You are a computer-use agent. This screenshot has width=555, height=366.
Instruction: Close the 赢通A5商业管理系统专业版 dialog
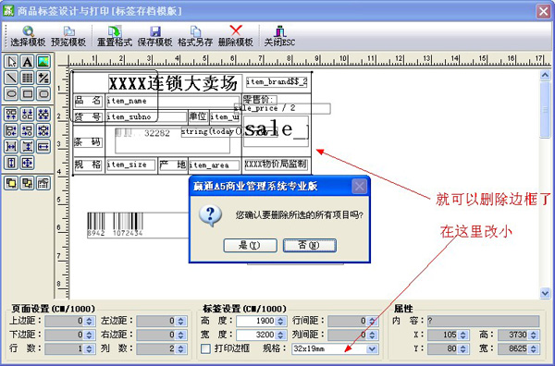click(359, 186)
